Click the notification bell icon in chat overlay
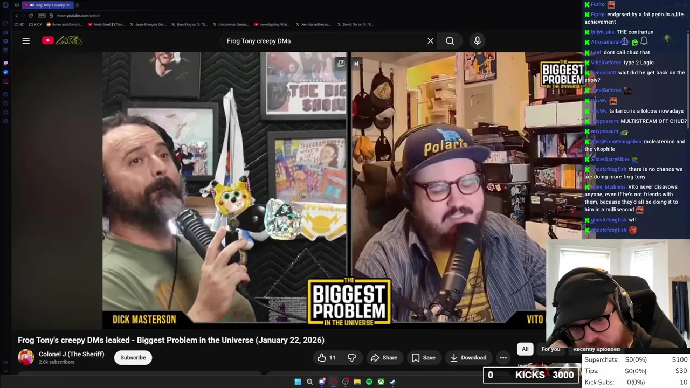690x388 pixels. pyautogui.click(x=644, y=41)
